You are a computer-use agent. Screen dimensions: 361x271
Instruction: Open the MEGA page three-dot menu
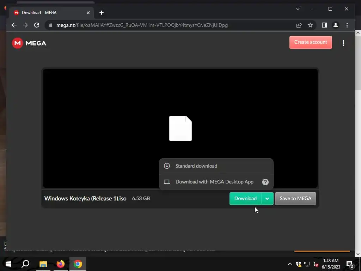pyautogui.click(x=343, y=43)
